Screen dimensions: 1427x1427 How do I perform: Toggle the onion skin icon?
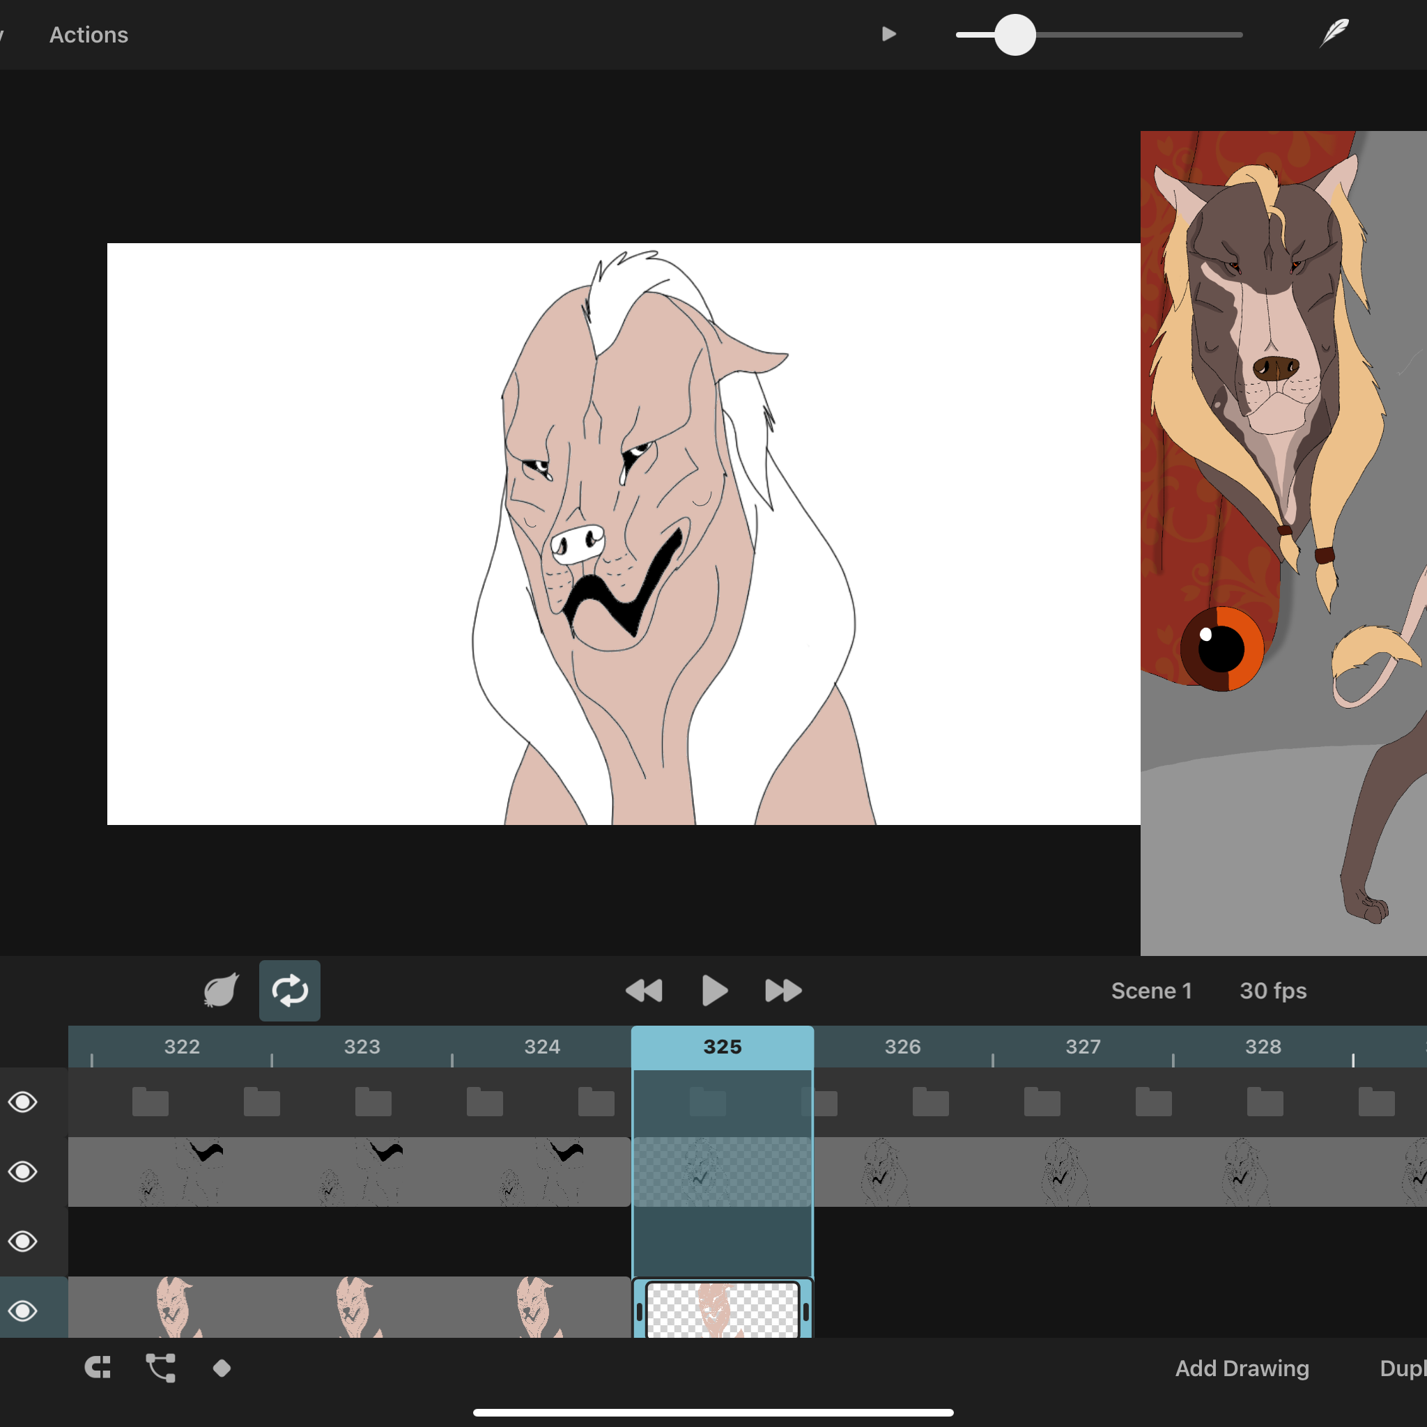pyautogui.click(x=221, y=991)
